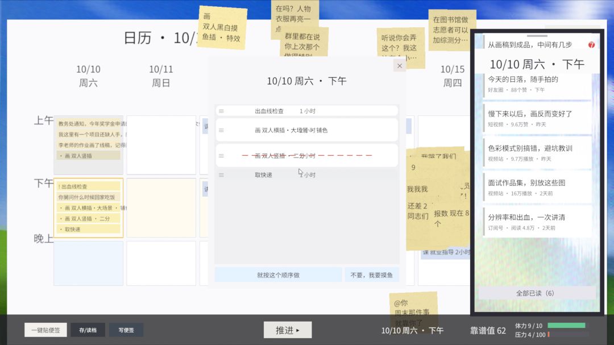Click the green 体力 9/10 bar
614x345 pixels.
[566, 326]
